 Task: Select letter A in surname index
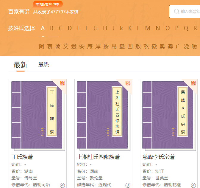[43, 28]
